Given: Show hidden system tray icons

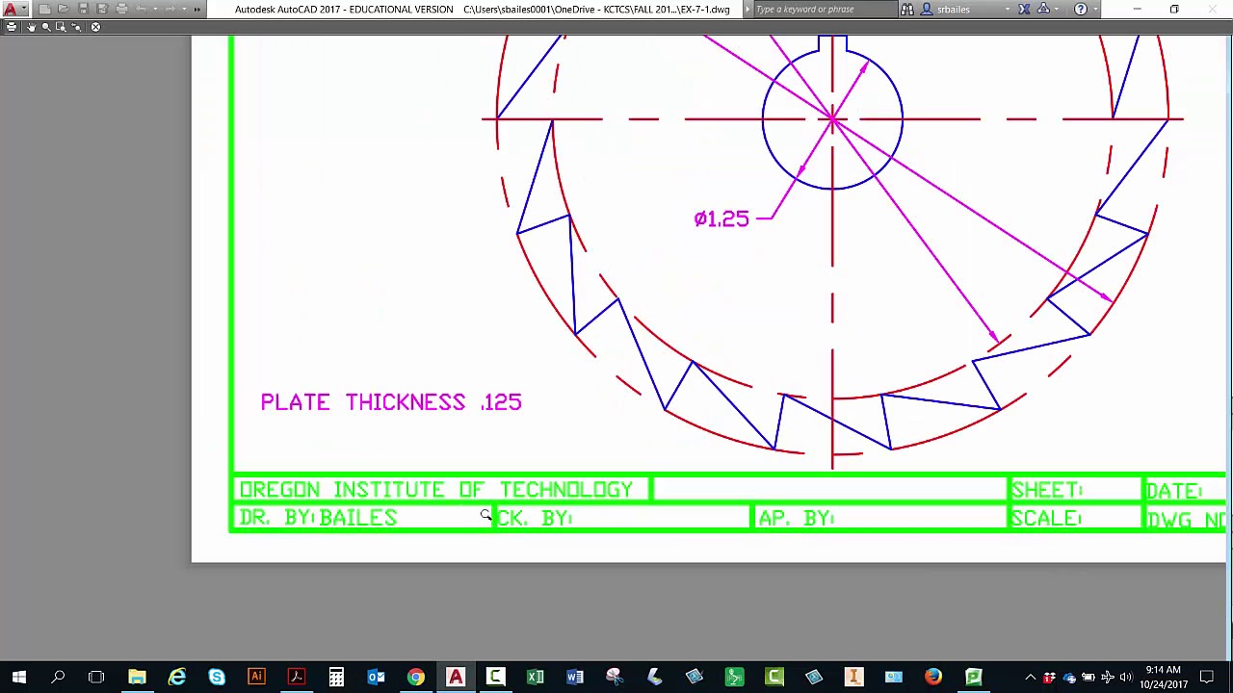Looking at the screenshot, I should (1030, 677).
